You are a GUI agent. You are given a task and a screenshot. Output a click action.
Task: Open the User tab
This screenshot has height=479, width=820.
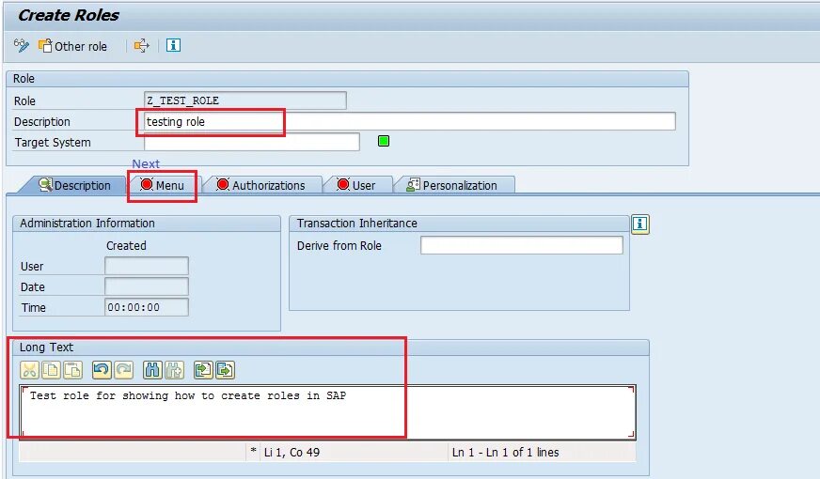point(356,185)
